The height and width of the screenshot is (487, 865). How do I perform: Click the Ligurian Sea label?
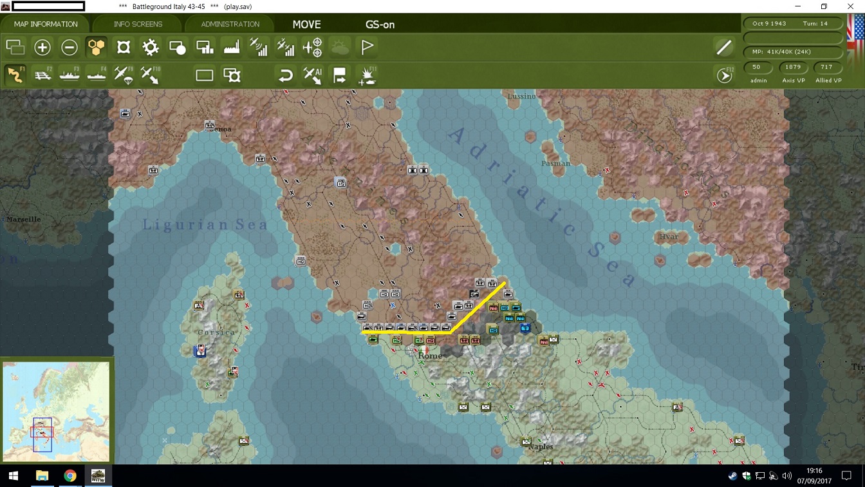[205, 225]
